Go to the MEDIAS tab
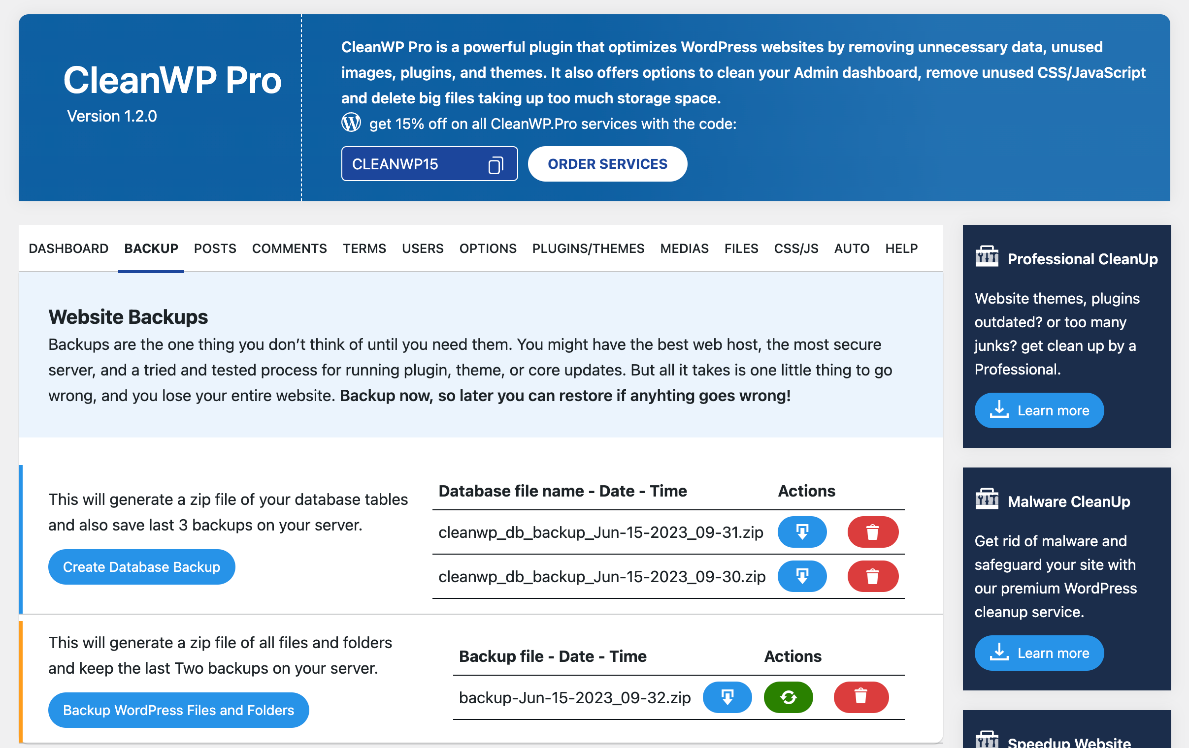 (684, 248)
